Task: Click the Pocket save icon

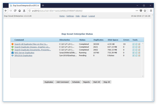Action: tap(141, 11)
